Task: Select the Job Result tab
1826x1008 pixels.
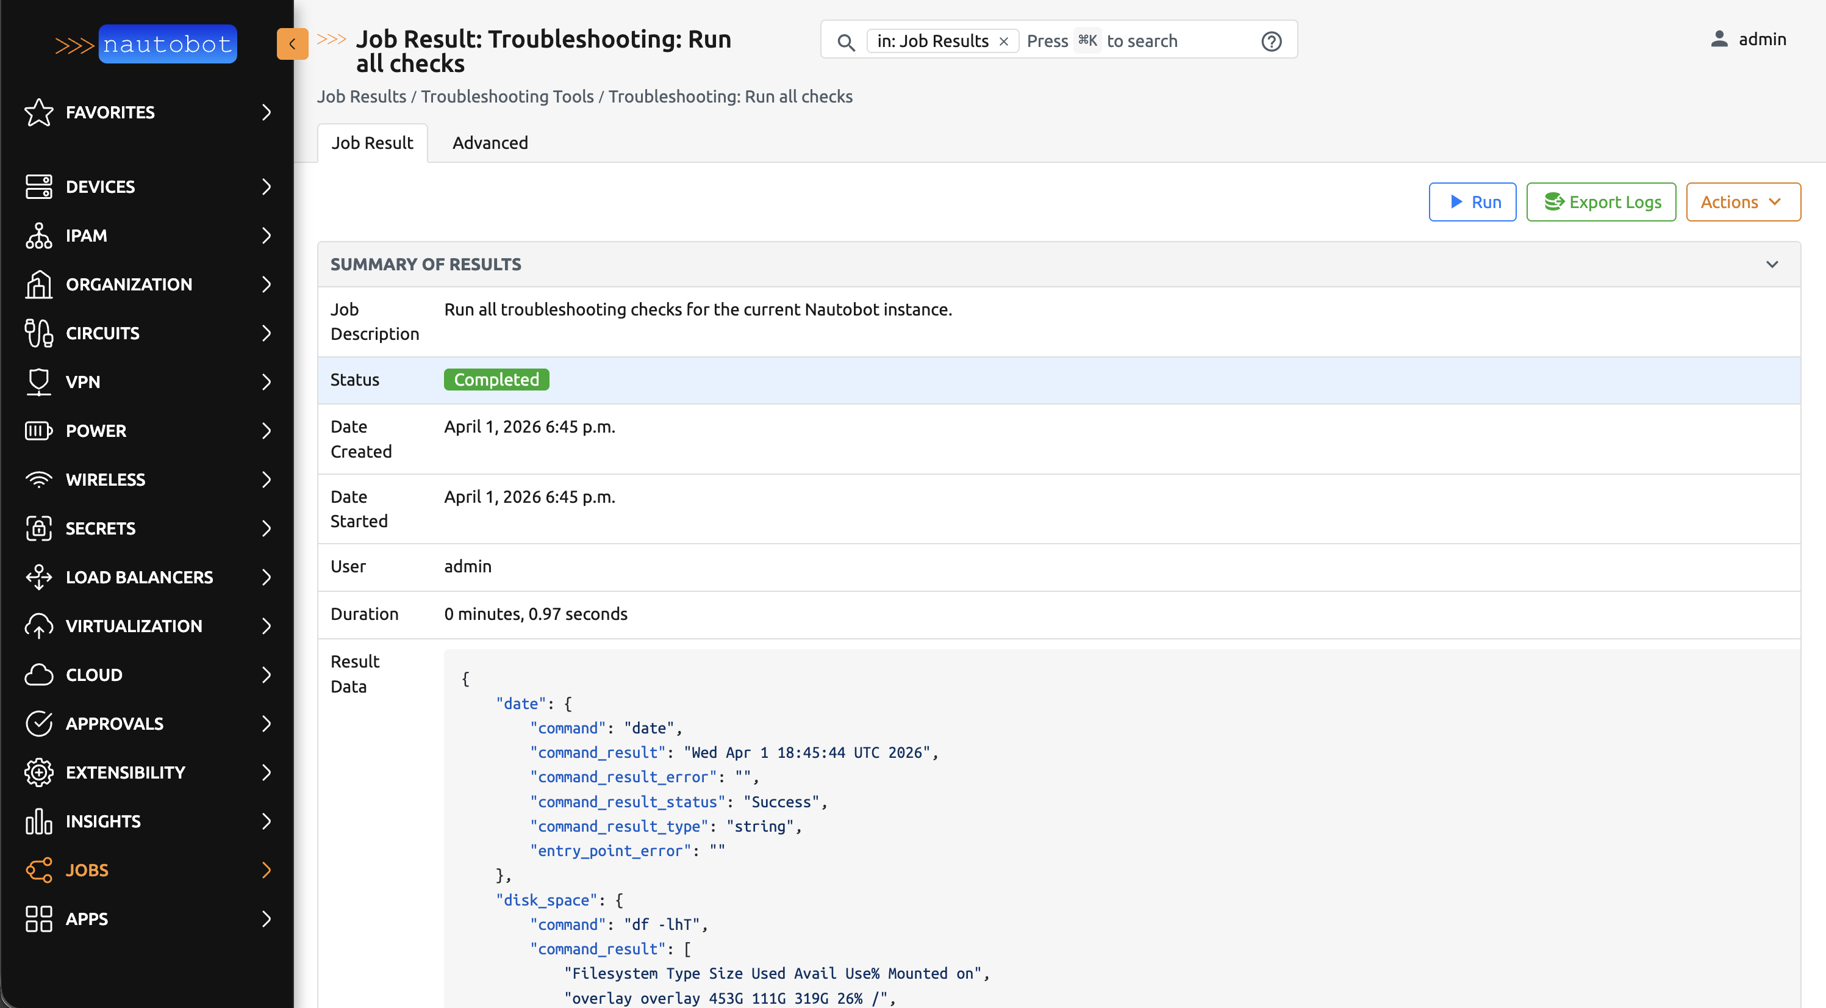Action: pyautogui.click(x=372, y=143)
